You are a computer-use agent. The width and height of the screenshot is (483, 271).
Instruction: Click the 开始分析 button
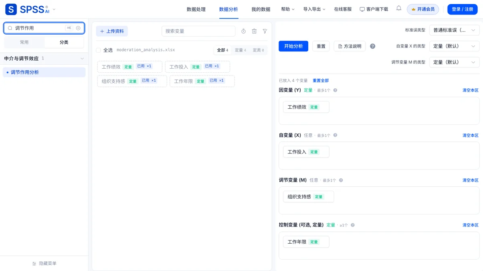point(293,46)
